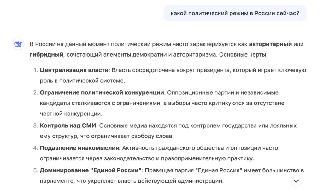
Task: Click the DeepSeek whale avatar icon
Action: pyautogui.click(x=18, y=44)
